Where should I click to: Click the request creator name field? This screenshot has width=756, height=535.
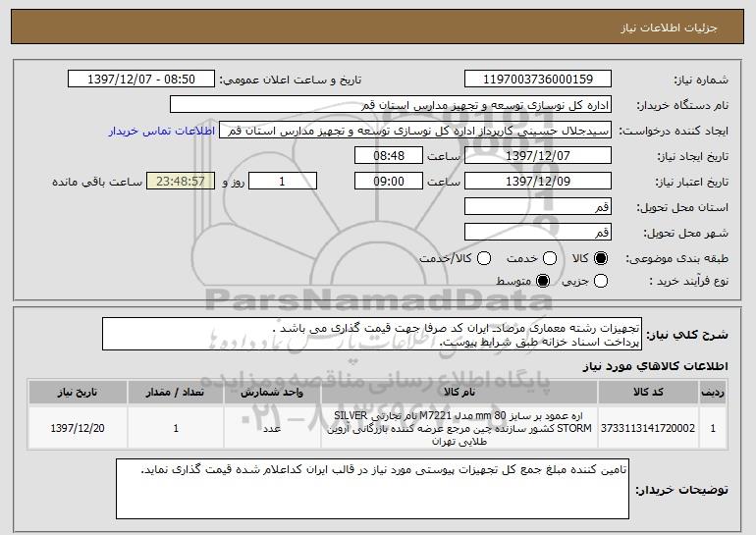(415, 131)
